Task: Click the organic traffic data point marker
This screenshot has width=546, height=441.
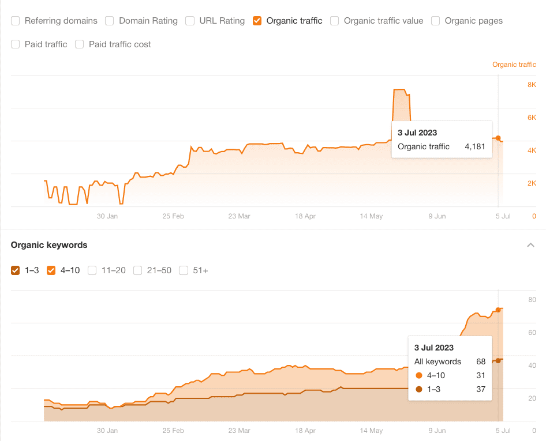Action: pos(498,138)
